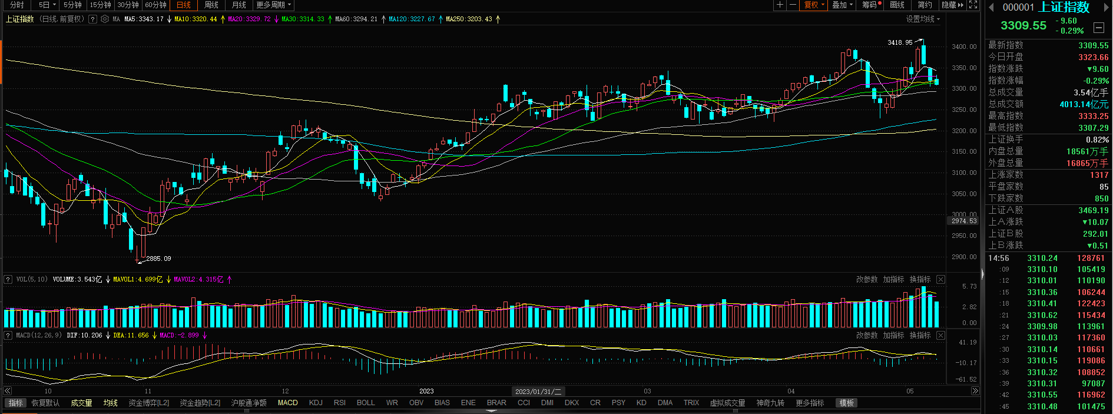This screenshot has width=1113, height=414.
Task: Select the KDJ indicator tab
Action: point(316,403)
